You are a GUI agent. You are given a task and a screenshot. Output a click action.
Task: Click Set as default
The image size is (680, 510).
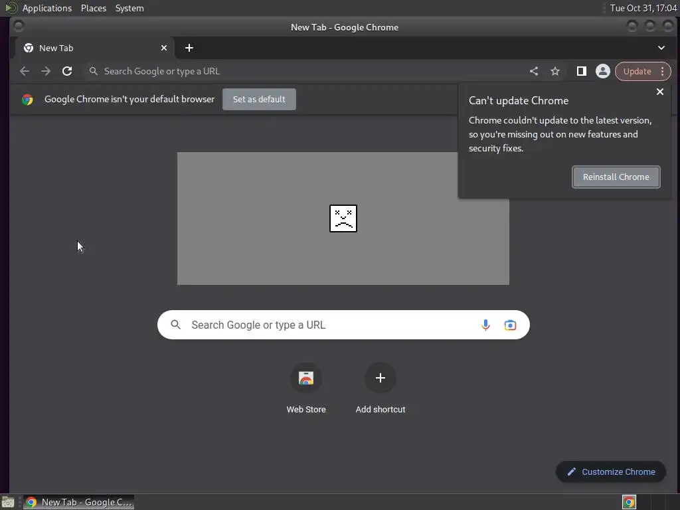(x=260, y=100)
